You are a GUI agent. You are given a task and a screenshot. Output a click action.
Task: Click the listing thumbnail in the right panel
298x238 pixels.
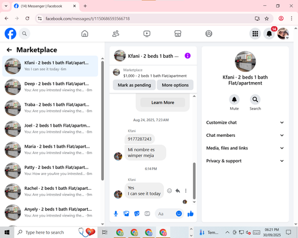tap(245, 61)
